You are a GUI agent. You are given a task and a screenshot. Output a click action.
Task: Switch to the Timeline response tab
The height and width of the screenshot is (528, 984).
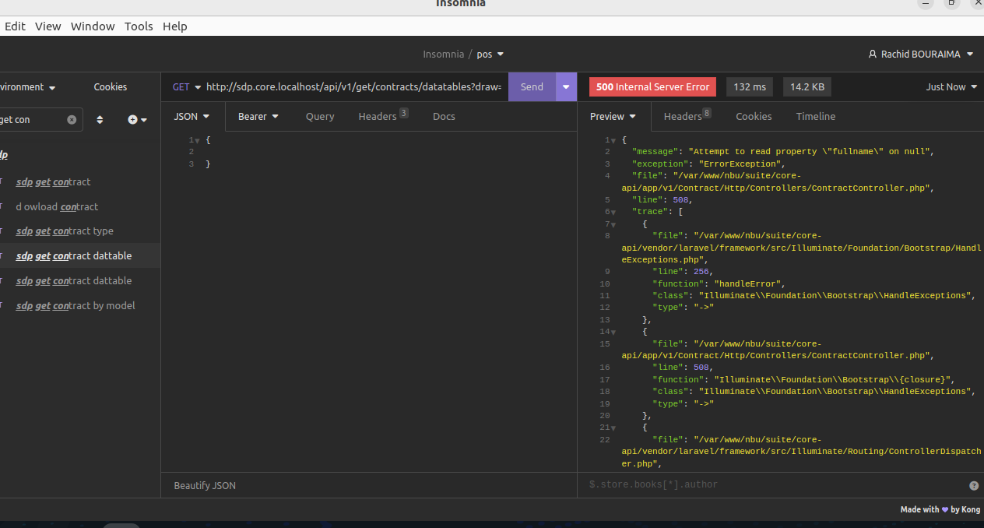coord(816,117)
